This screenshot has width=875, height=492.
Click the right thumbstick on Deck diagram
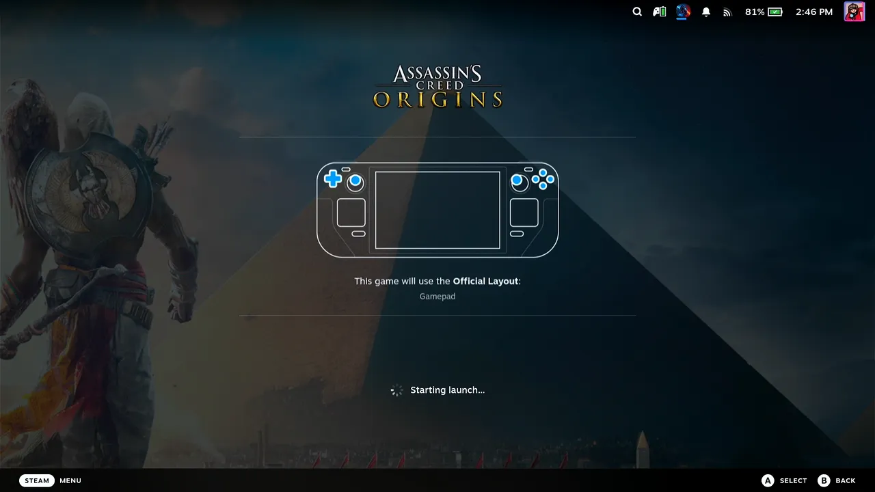click(518, 182)
